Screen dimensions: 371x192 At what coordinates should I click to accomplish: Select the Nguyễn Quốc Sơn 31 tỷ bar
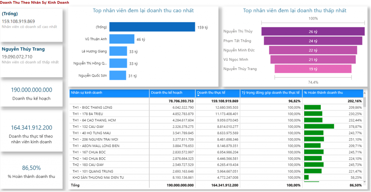[118, 76]
